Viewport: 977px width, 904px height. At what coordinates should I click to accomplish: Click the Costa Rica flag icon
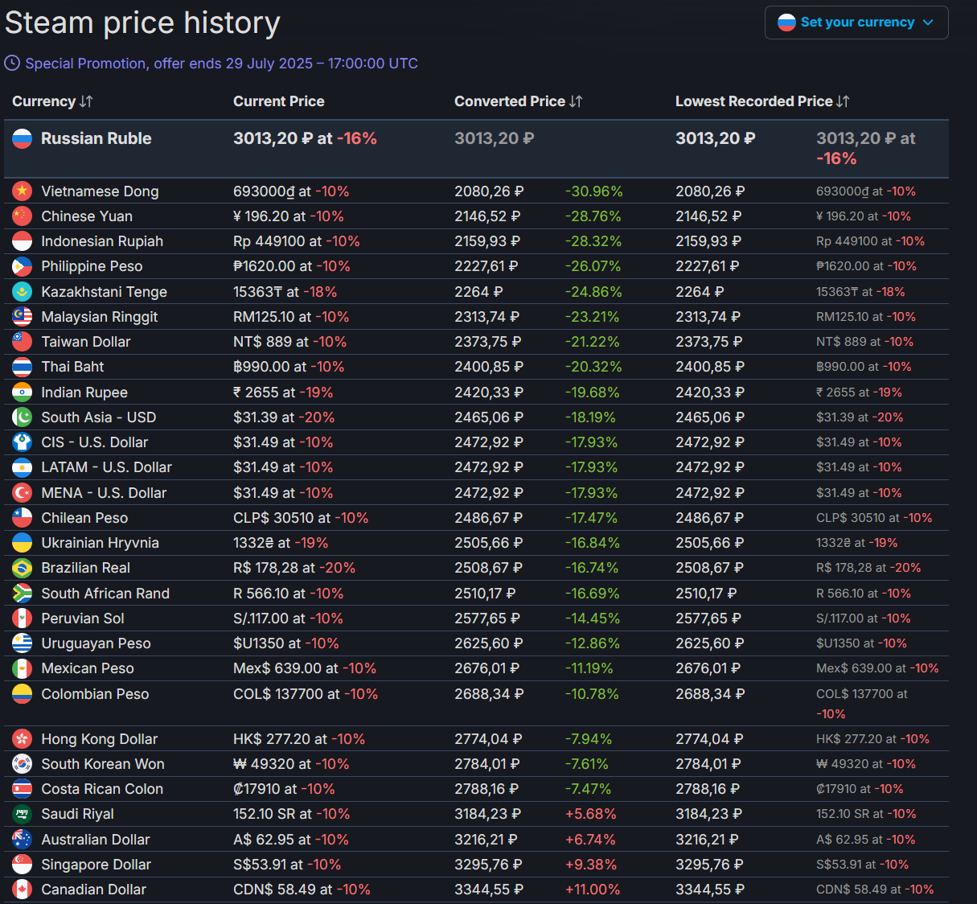[x=23, y=788]
